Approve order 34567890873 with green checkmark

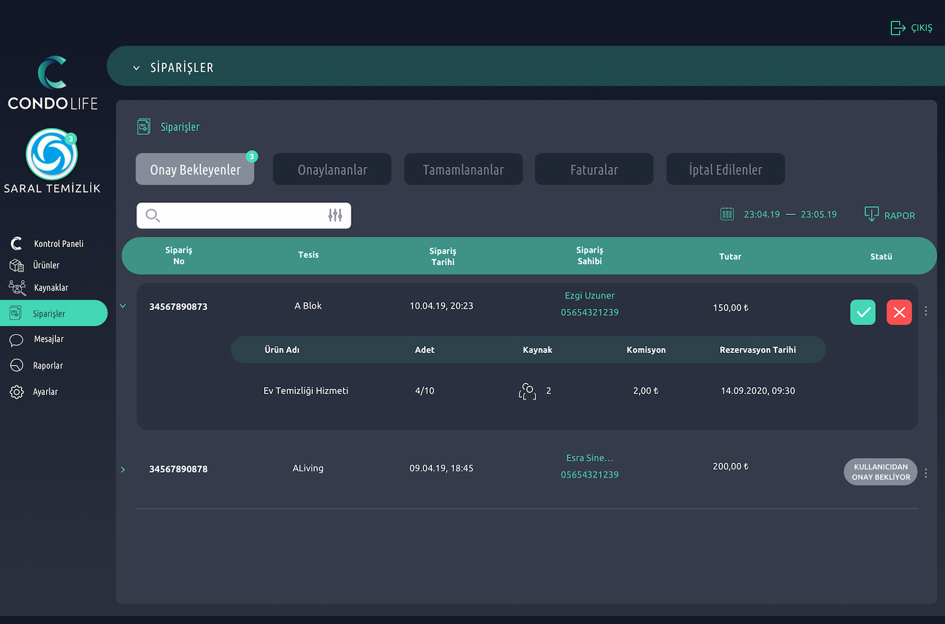point(862,312)
